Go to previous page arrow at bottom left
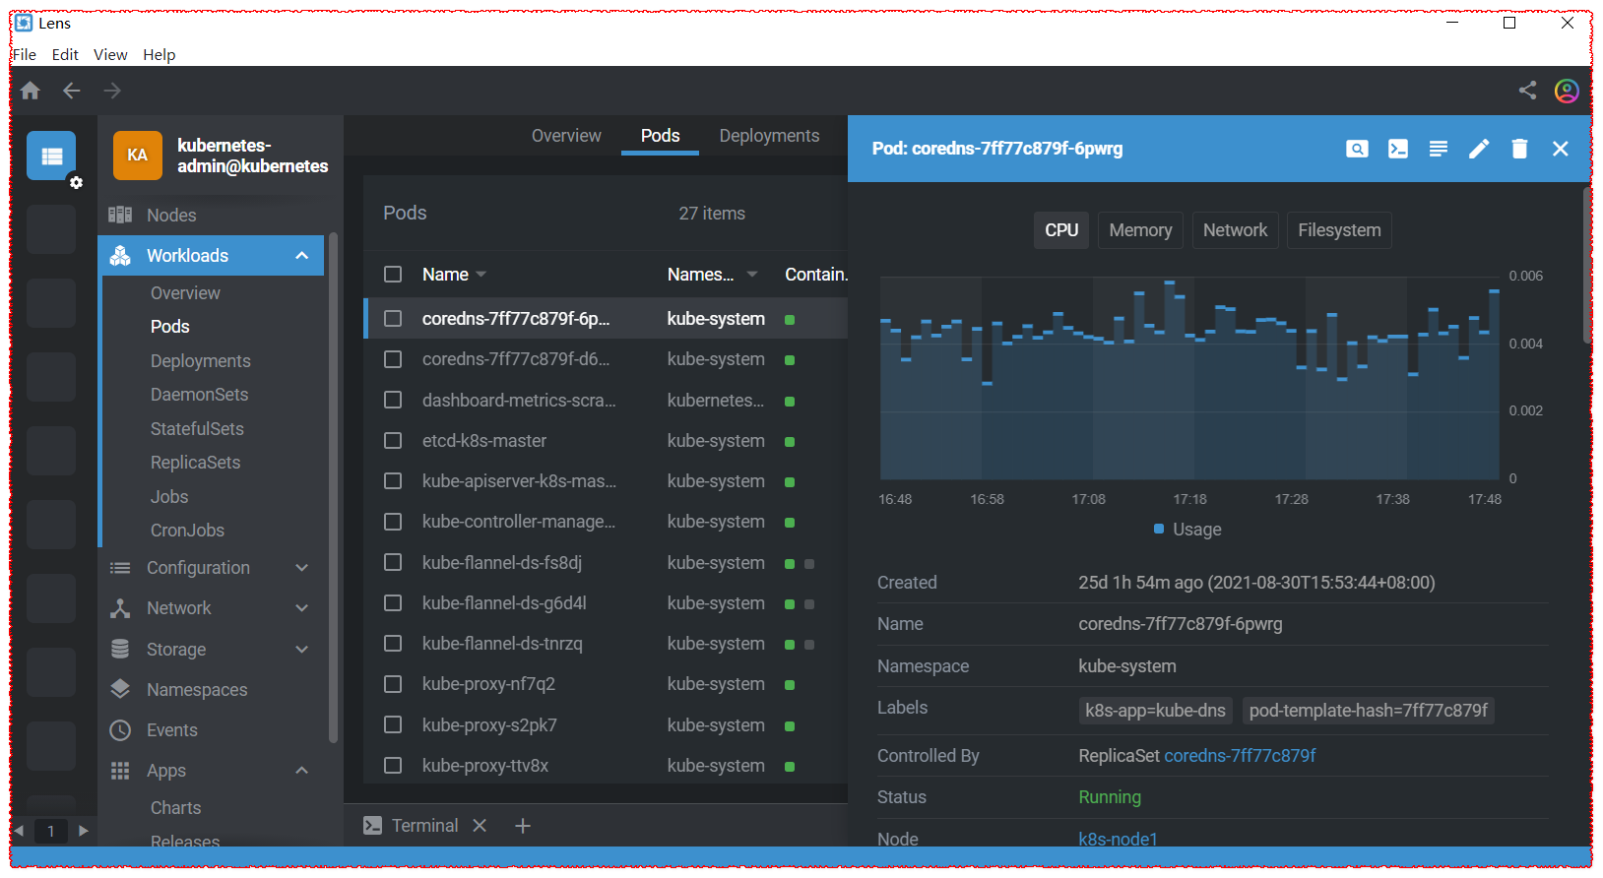The image size is (1603, 878). pyautogui.click(x=19, y=831)
